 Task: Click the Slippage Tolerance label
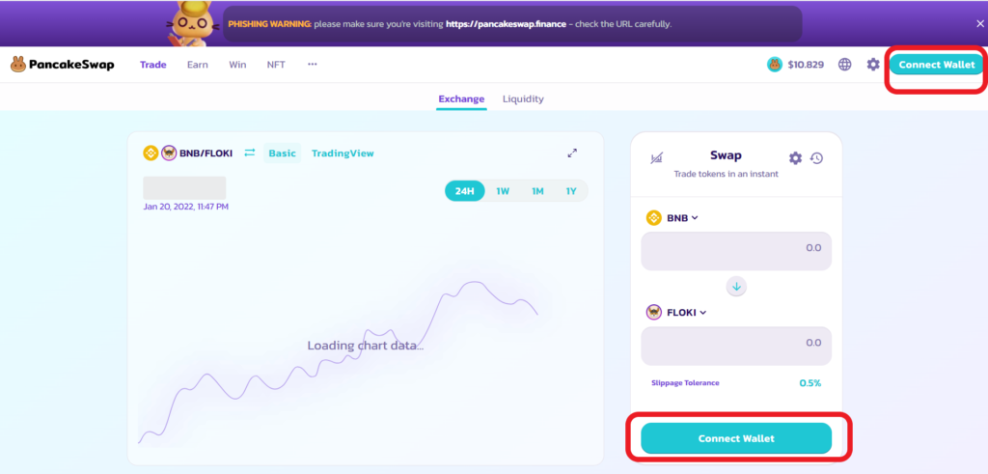[x=685, y=382]
